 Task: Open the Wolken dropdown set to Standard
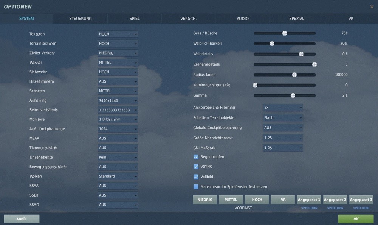[x=118, y=176]
